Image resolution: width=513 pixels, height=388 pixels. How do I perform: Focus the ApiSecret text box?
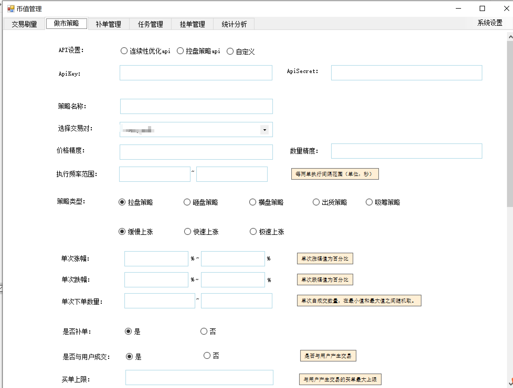(406, 73)
